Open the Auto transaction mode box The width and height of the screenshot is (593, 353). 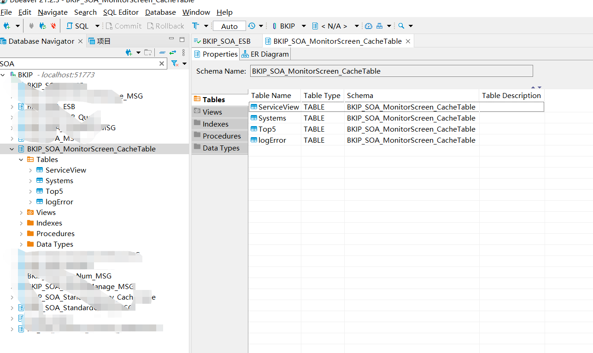point(229,26)
